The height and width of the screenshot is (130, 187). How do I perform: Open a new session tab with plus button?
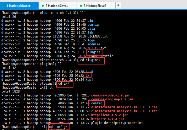118,5
